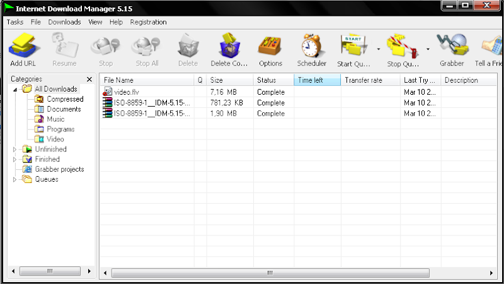504x284 pixels.
Task: Expand the Finished tree node
Action: click(x=14, y=160)
